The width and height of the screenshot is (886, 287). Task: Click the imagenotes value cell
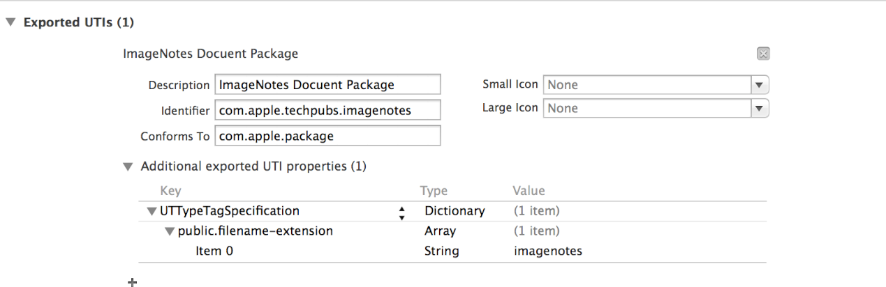[547, 251]
